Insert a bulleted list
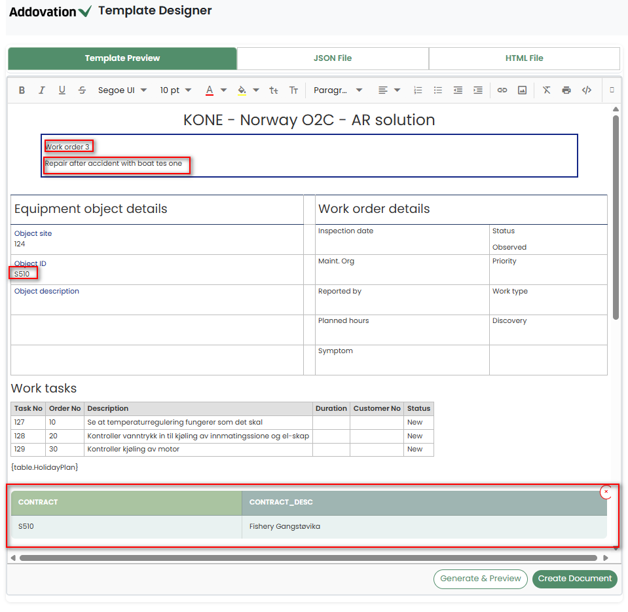Image resolution: width=628 pixels, height=612 pixels. [438, 90]
